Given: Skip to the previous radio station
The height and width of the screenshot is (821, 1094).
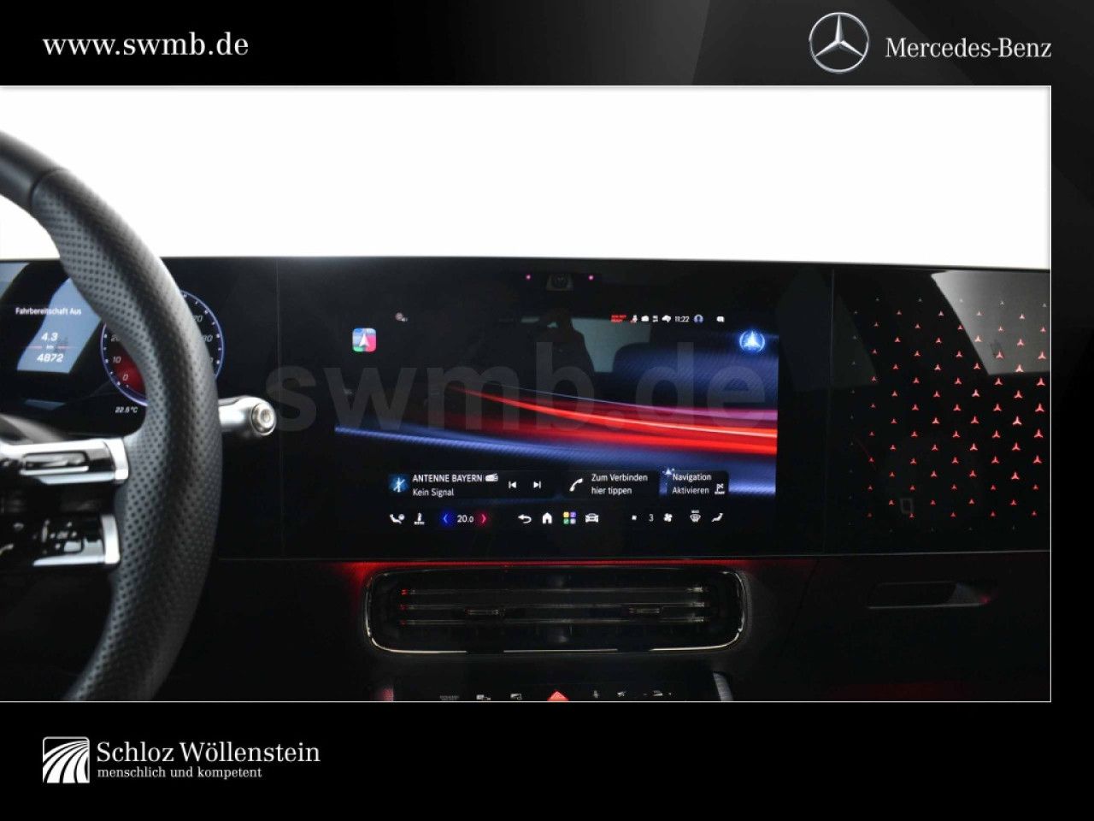Looking at the screenshot, I should tap(513, 485).
